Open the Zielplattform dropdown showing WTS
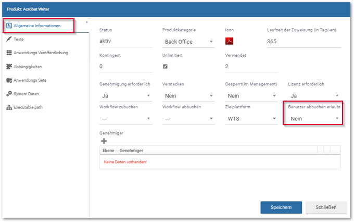 pos(251,119)
